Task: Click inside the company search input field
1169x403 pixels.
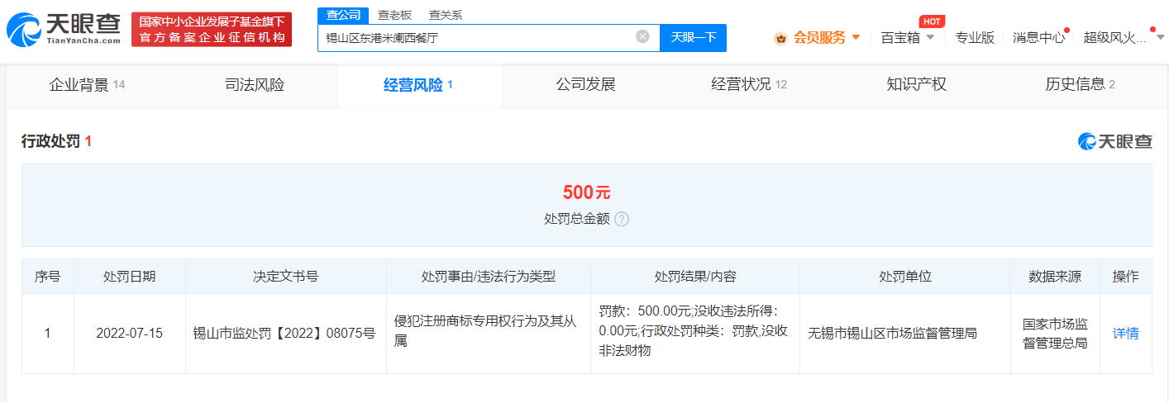Action: 475,37
